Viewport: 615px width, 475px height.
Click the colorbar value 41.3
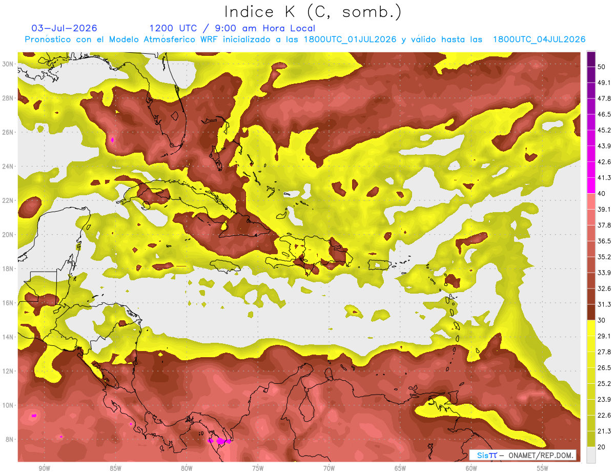pyautogui.click(x=604, y=178)
